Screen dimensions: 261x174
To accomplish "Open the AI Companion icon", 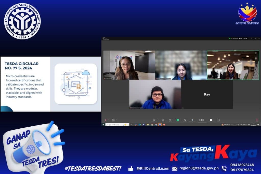I will coord(192,120).
